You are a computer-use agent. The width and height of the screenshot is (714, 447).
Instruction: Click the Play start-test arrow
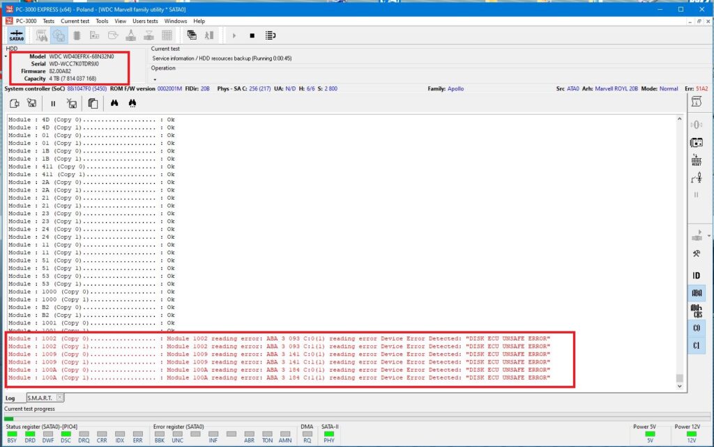(234, 36)
